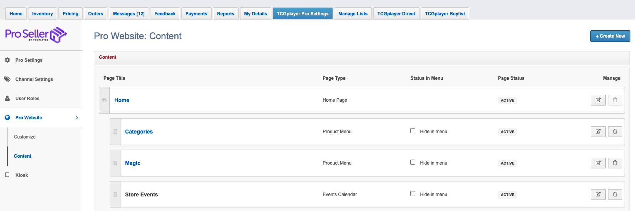Open Channel Settings in the sidebar
This screenshot has height=211, width=635.
pyautogui.click(x=34, y=79)
